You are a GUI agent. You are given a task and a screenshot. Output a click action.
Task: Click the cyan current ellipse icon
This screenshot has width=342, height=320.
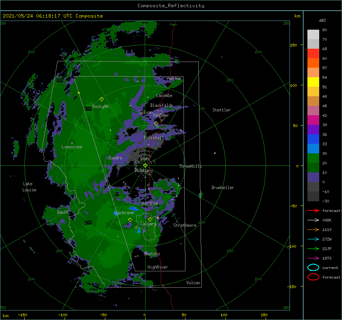click(313, 267)
